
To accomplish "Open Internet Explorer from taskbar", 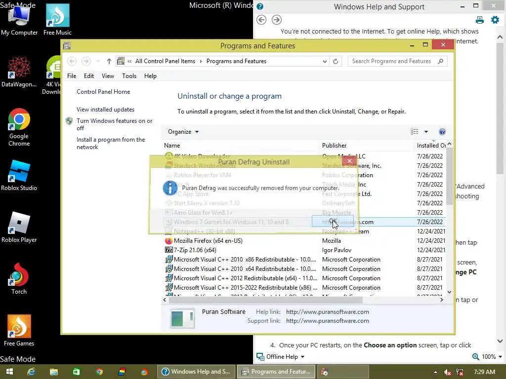I will point(31,372).
